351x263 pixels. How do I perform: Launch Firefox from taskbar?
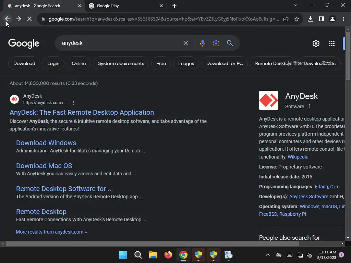168,255
